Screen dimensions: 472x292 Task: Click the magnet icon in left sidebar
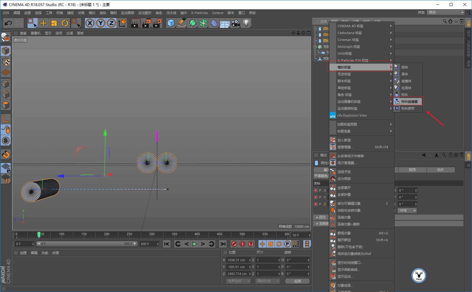click(6, 154)
